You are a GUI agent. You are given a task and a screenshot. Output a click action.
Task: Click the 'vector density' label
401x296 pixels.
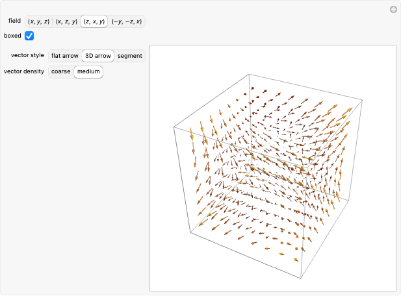click(x=24, y=71)
